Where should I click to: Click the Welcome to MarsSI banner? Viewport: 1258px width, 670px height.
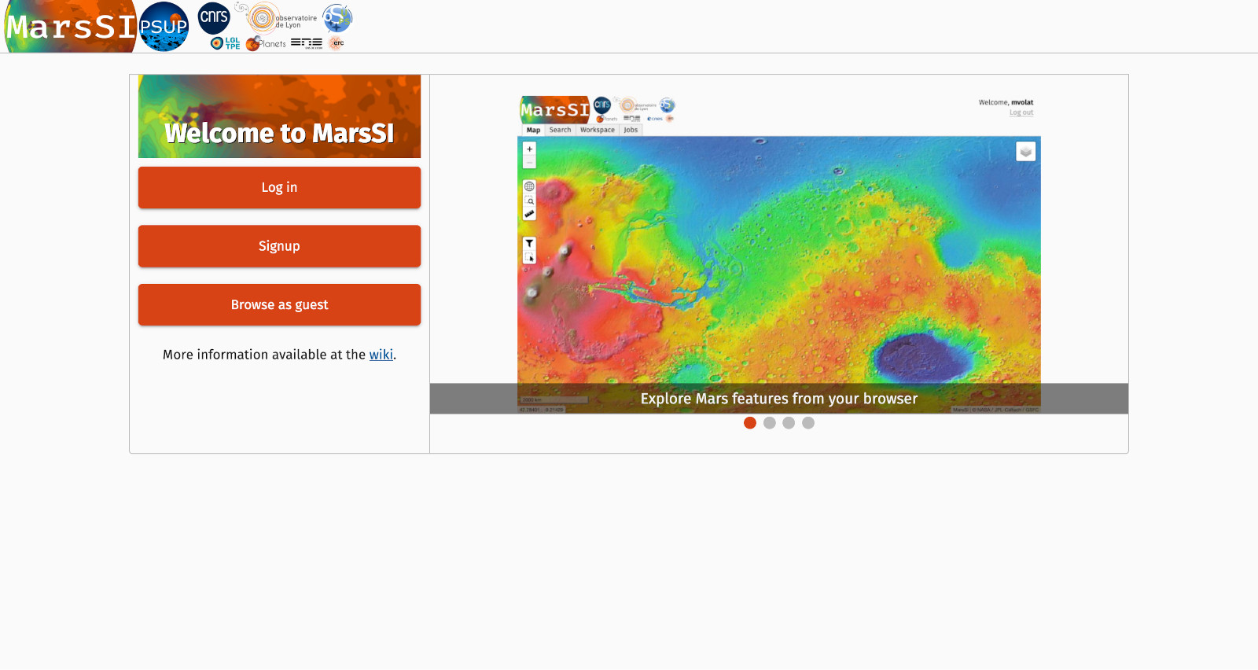click(279, 116)
